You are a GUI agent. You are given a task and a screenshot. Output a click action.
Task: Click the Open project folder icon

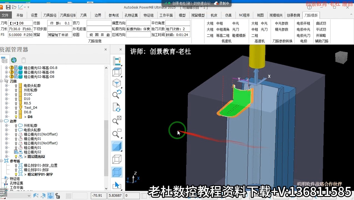coord(14,7)
